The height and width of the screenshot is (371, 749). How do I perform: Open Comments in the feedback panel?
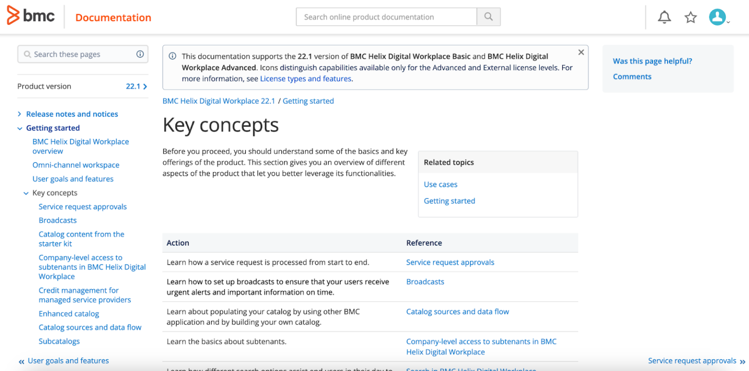point(632,76)
